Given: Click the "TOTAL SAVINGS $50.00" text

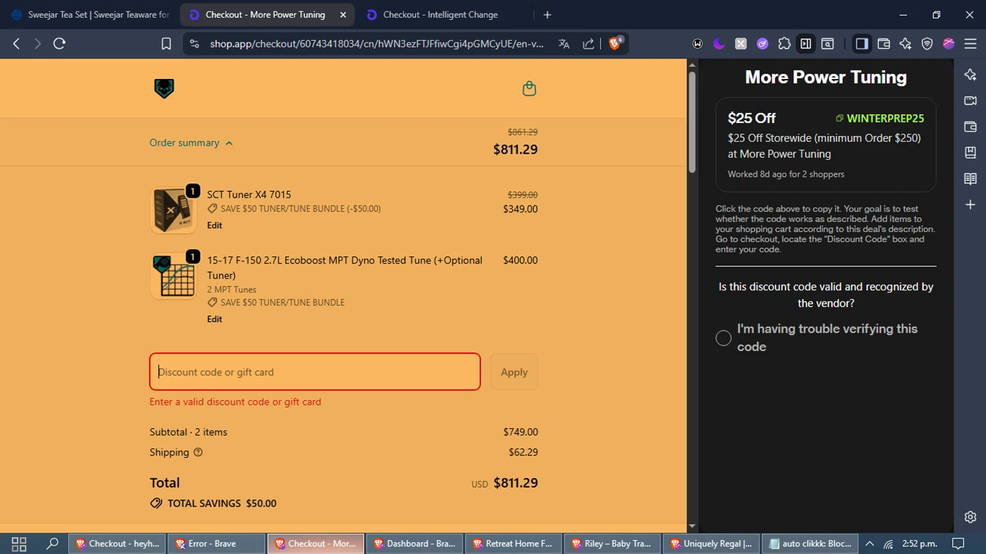Looking at the screenshot, I should coord(222,503).
